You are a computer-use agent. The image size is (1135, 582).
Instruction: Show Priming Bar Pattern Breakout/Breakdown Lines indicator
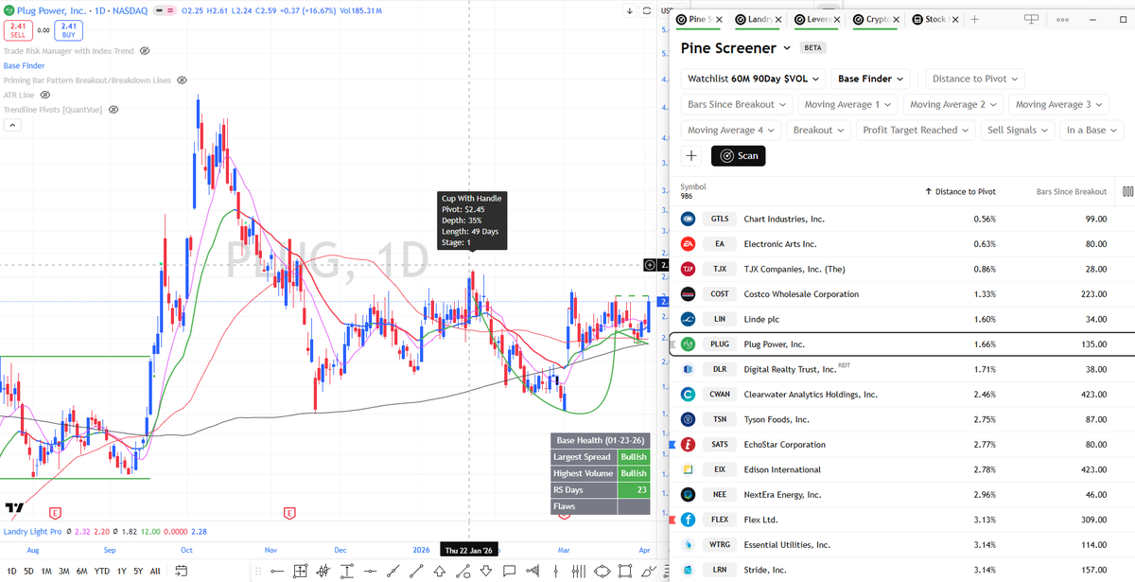pyautogui.click(x=182, y=80)
